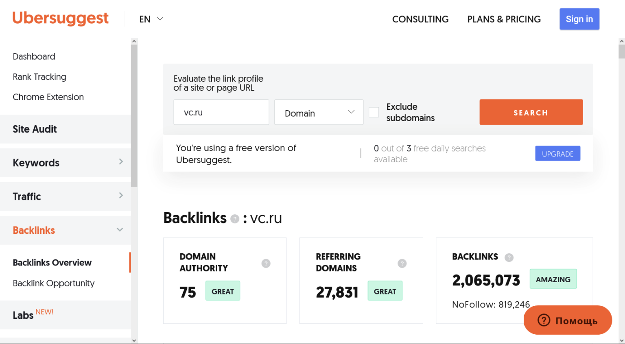Viewport: 625px width, 344px height.
Task: Click GREAT badge under Referring Domains
Action: point(385,291)
